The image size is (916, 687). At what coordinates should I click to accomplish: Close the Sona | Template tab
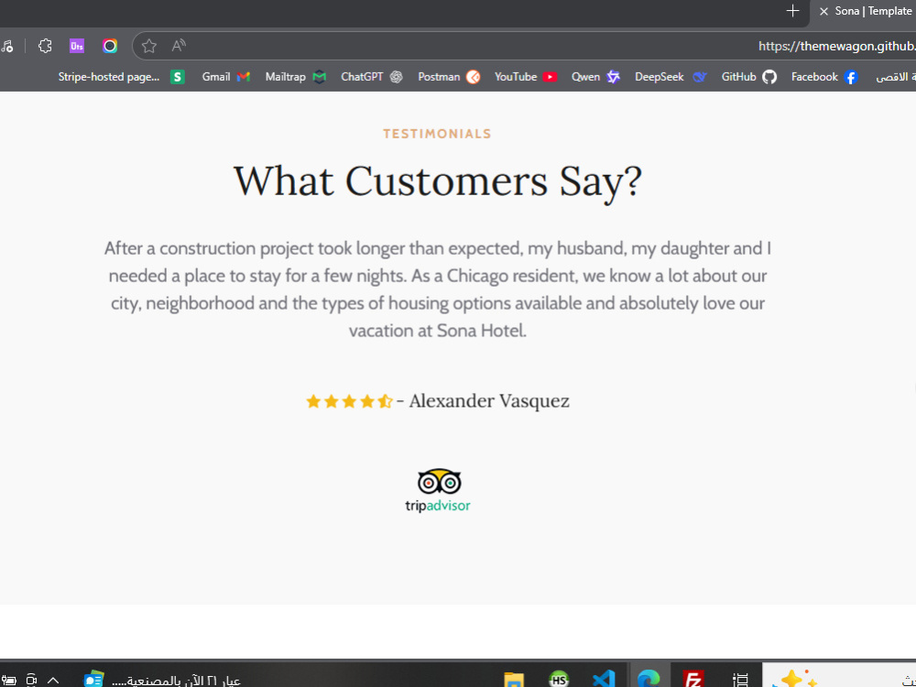(823, 11)
